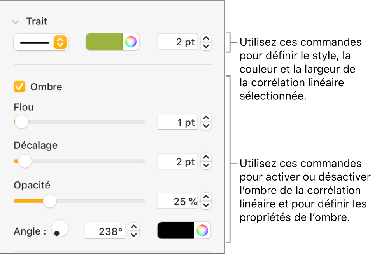Click the Angle 238° field
377x254 pixels.
coord(105,231)
